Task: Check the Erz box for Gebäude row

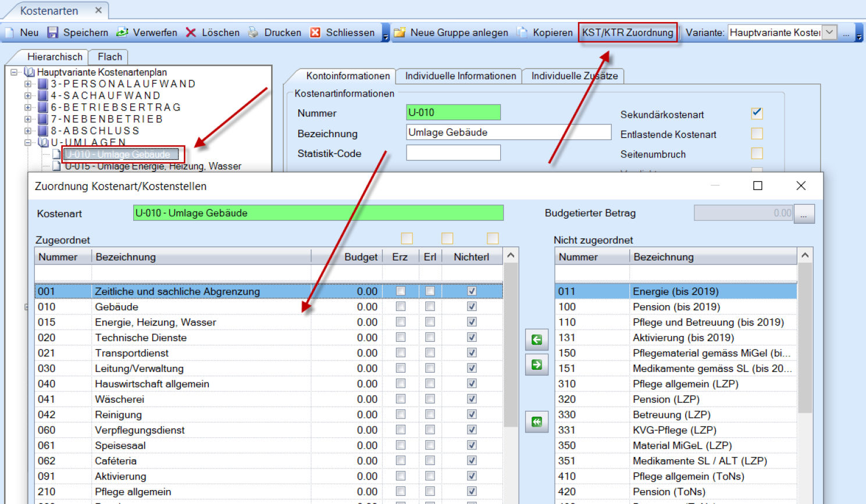Action: 401,306
